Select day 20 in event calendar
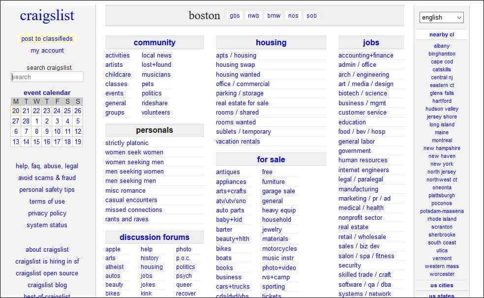The width and height of the screenshot is (484, 298). 16,111
